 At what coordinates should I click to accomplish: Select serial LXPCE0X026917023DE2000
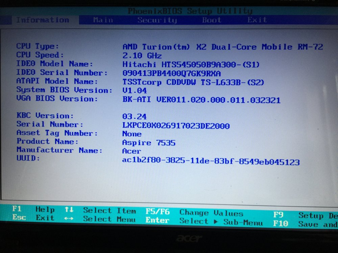click(x=176, y=125)
